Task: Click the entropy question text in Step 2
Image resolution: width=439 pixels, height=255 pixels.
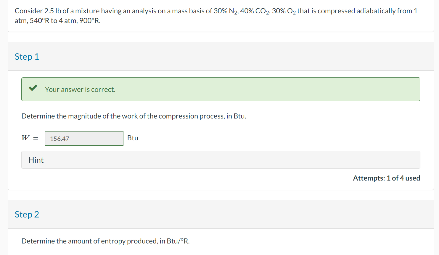Action: 105,241
